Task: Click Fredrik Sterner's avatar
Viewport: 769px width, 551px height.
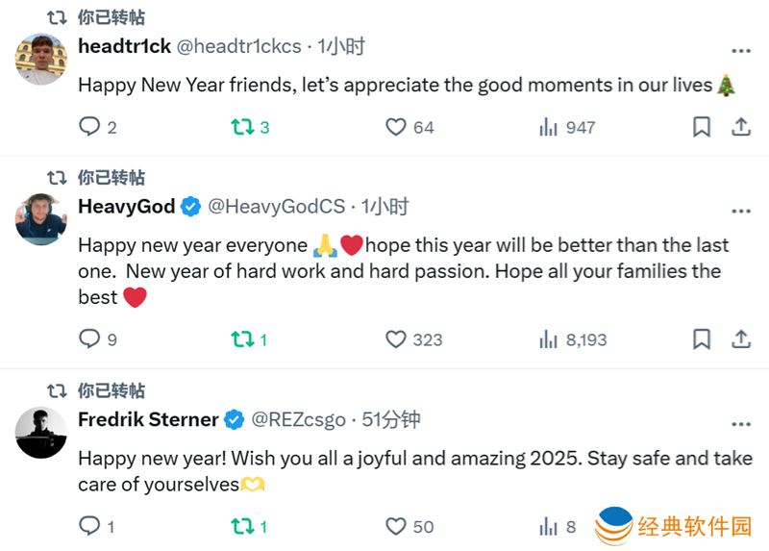Action: tap(40, 432)
